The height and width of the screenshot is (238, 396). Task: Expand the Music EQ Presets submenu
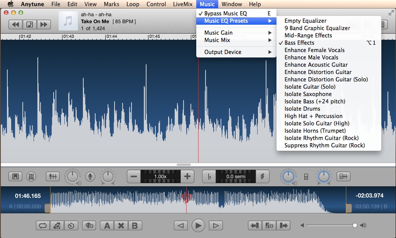click(x=236, y=21)
